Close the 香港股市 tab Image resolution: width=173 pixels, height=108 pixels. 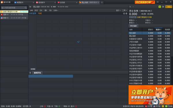tap(55, 2)
